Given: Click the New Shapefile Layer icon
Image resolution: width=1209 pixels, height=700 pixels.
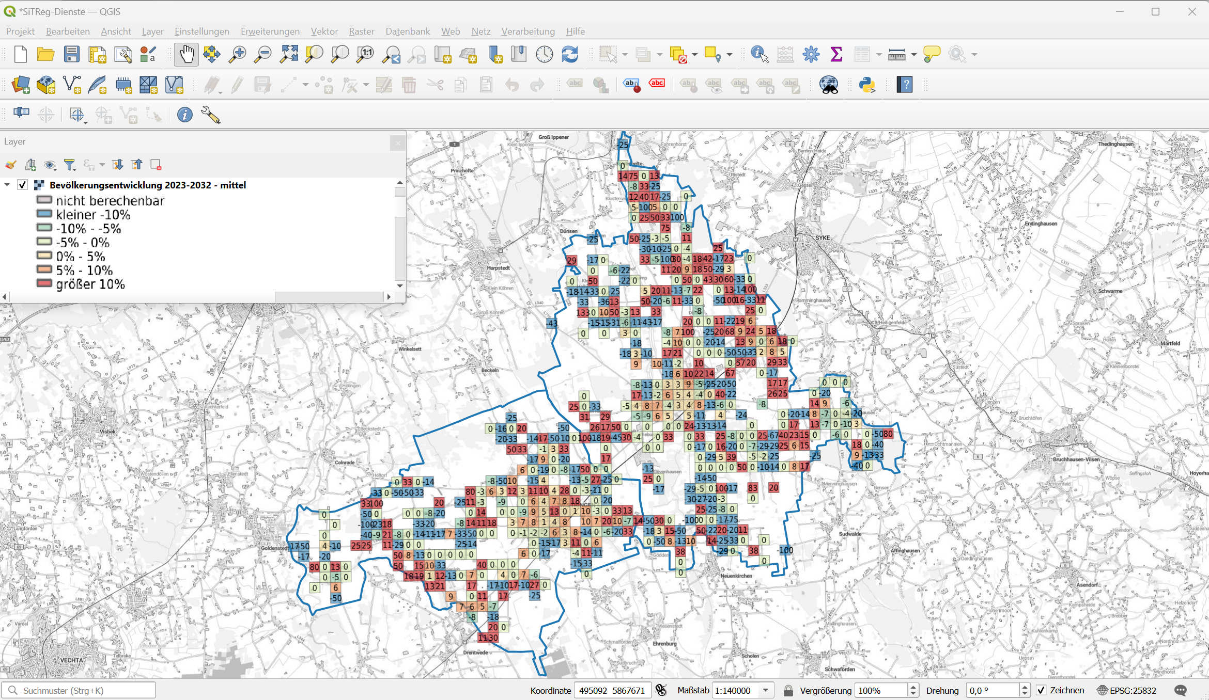Looking at the screenshot, I should click(72, 85).
